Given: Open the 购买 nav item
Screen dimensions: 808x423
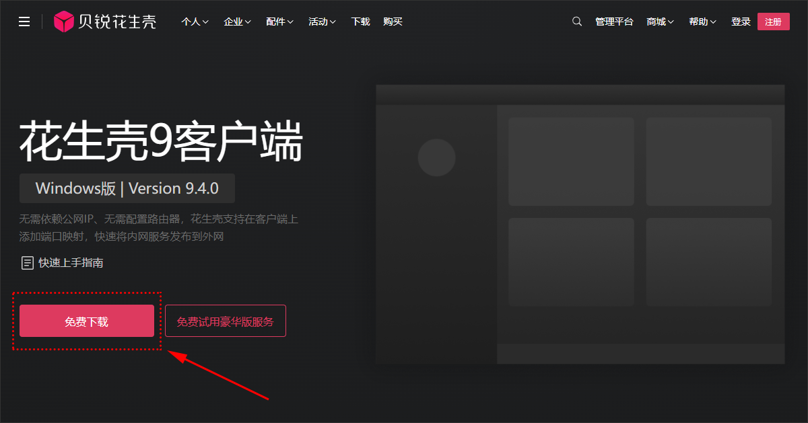Looking at the screenshot, I should [393, 22].
